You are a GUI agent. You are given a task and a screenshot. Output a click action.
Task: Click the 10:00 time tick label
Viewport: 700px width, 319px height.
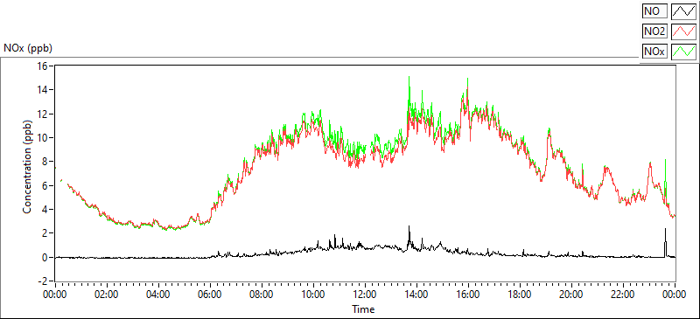(x=313, y=295)
